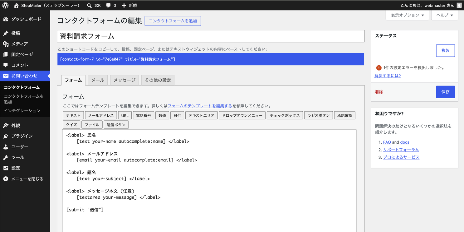Open コンタクトフォームを追加 in sidebar submenu
The width and height of the screenshot is (464, 232).
[x=24, y=99]
